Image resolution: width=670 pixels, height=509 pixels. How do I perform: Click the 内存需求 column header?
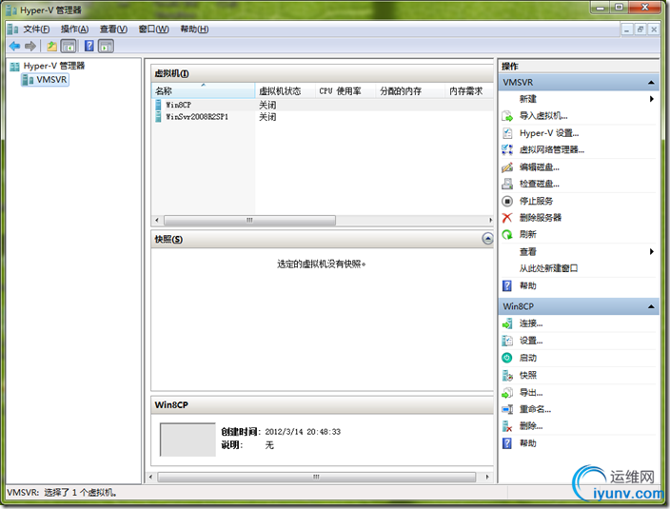click(x=469, y=91)
